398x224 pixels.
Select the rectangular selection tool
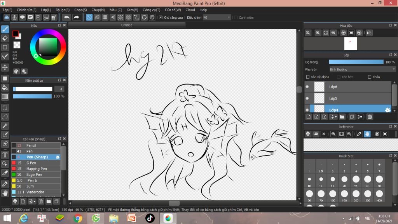[5, 108]
